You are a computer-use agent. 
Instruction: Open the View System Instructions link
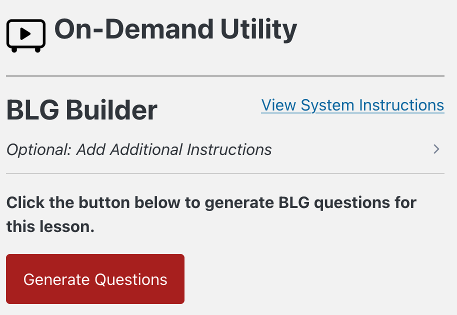pos(352,105)
